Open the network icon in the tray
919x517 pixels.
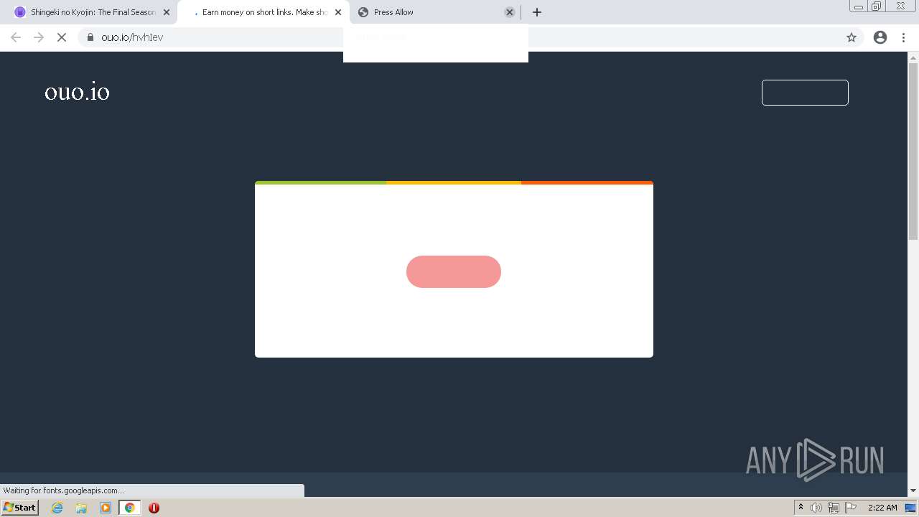833,508
